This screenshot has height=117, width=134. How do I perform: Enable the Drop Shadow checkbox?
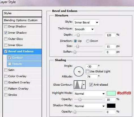coord(6,27)
